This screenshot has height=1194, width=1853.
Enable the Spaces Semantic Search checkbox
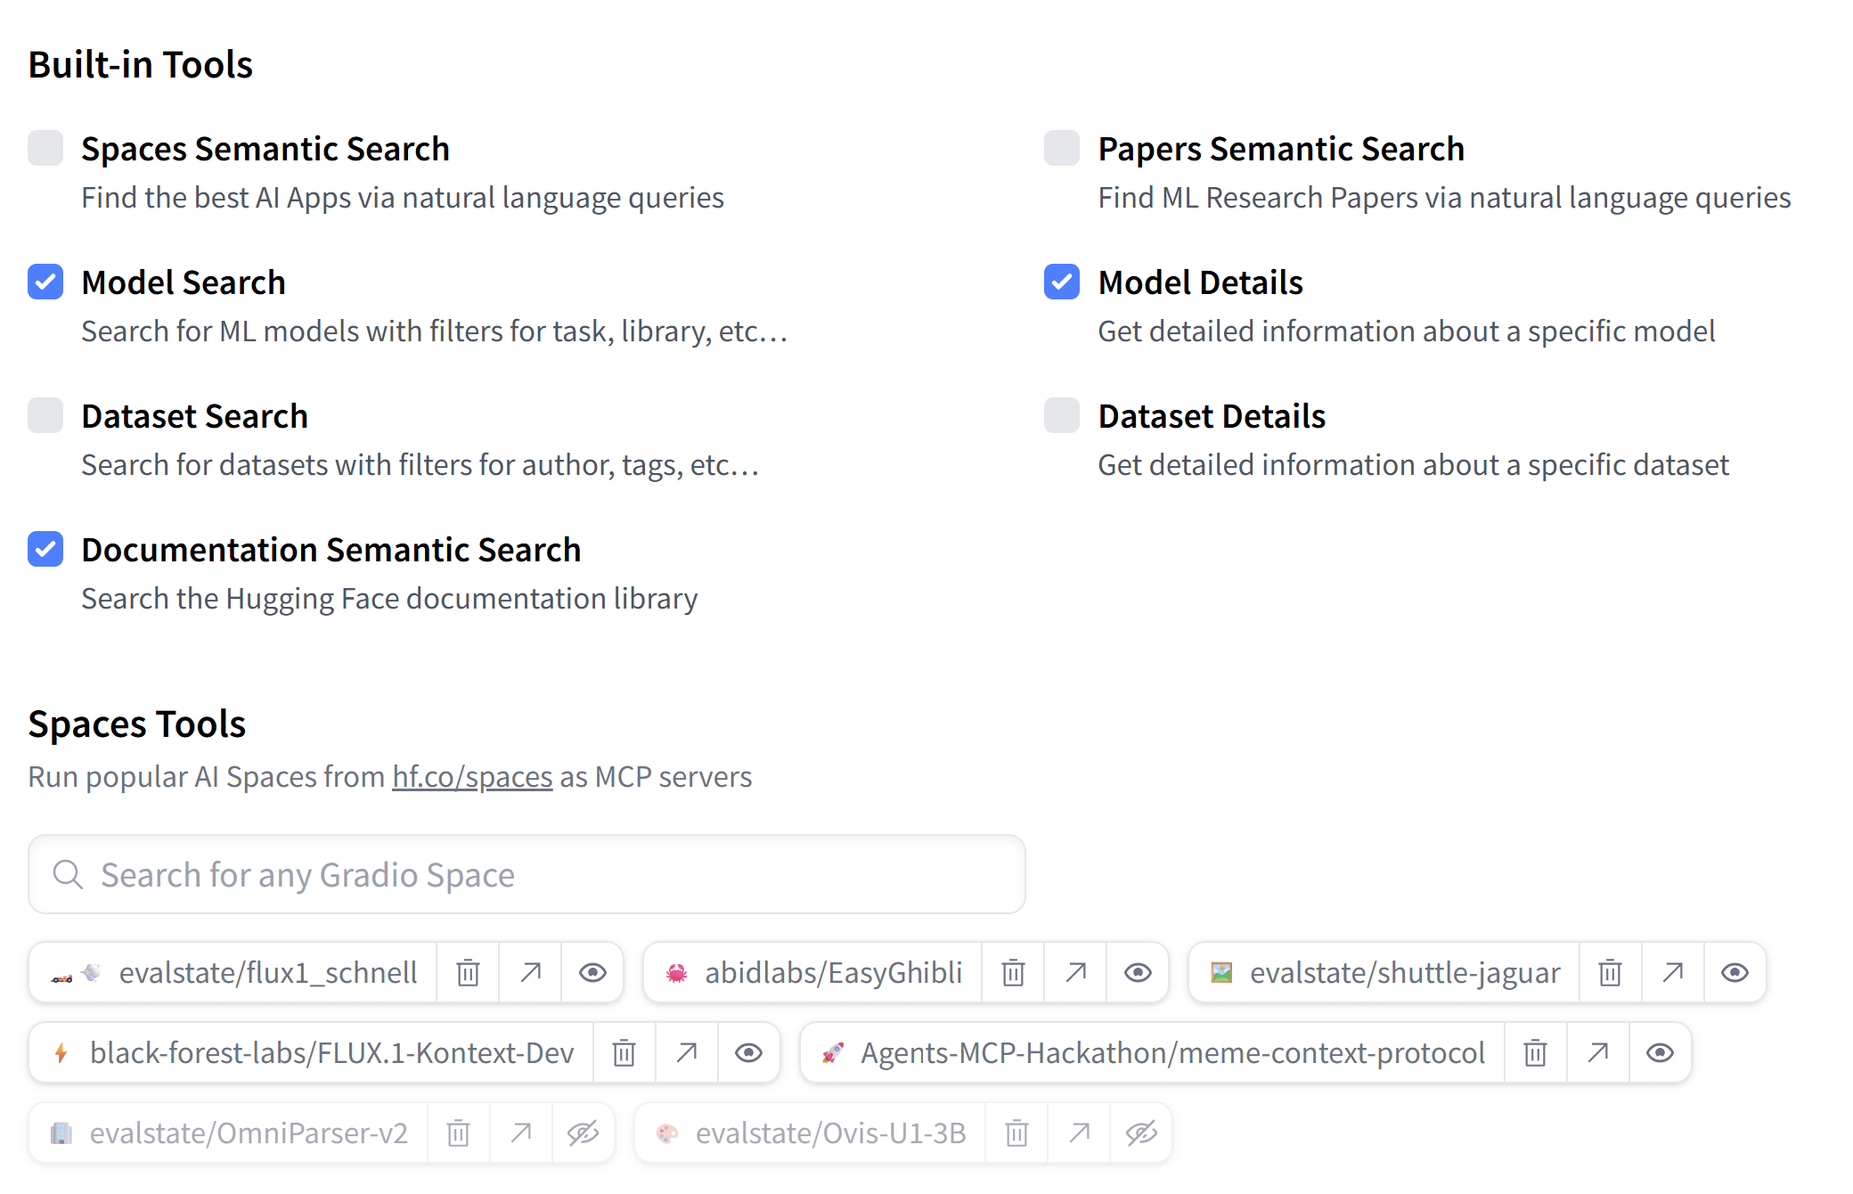45,148
